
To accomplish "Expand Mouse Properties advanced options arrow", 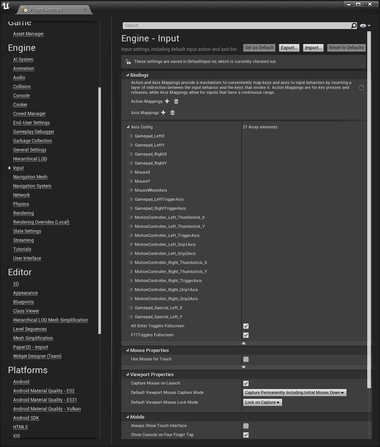I will pos(243,367).
